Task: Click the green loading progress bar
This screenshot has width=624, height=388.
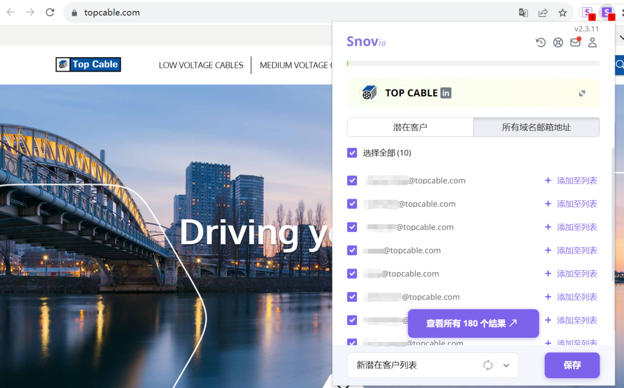Action: [473, 63]
